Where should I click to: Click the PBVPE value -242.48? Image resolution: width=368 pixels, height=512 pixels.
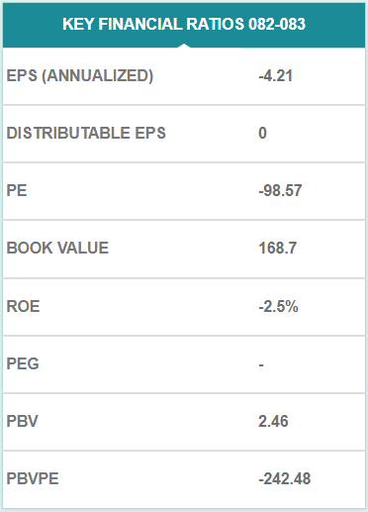pos(285,478)
